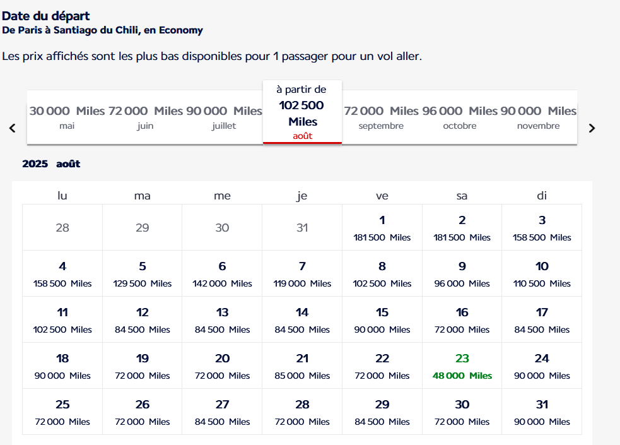The height and width of the screenshot is (445, 620).
Task: Switch to the juin month tab
Action: click(x=145, y=117)
